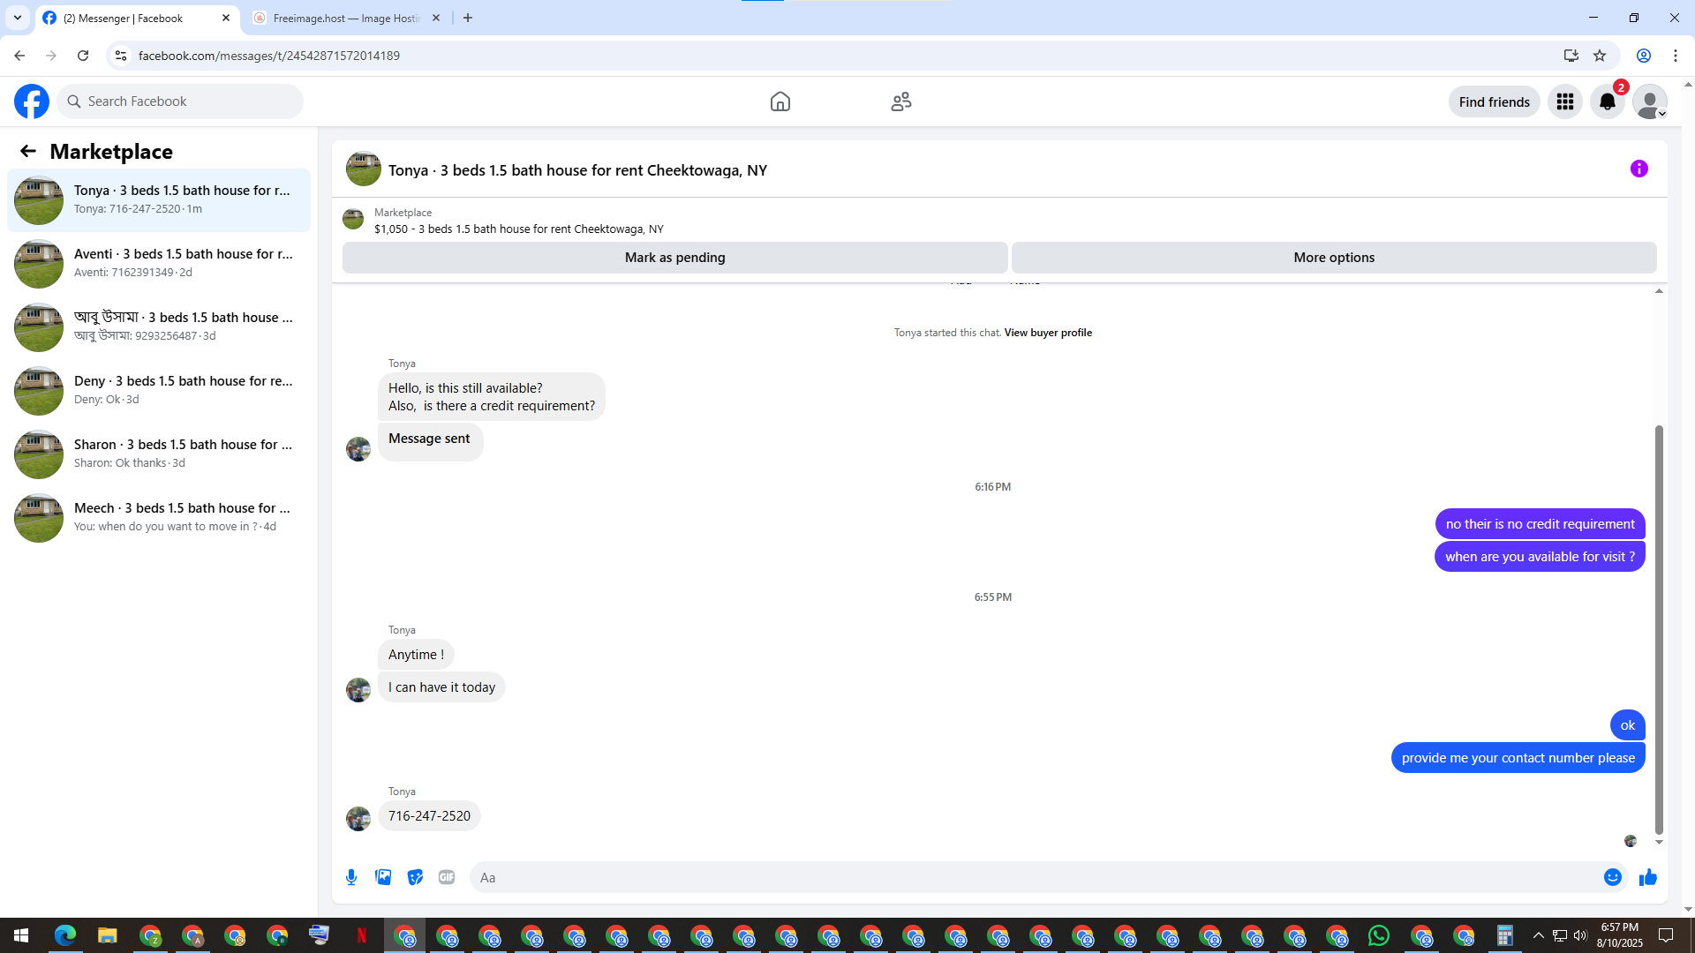Focus the Aa message input field
1695x953 pixels.
pos(1033,877)
